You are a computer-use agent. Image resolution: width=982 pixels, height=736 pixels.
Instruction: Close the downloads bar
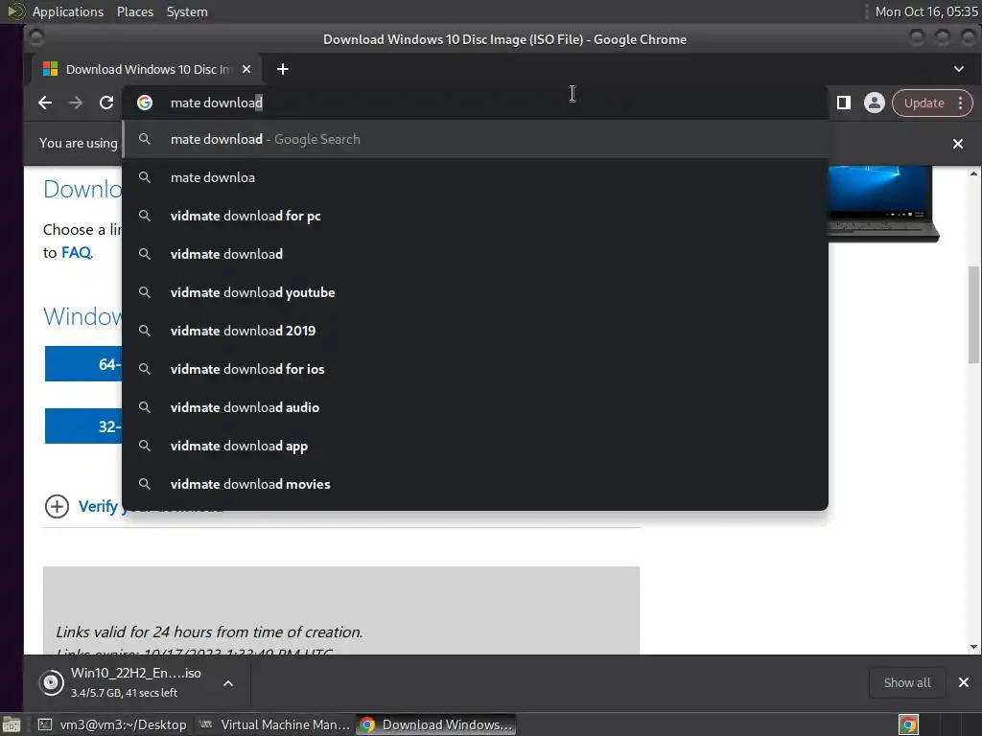(x=964, y=682)
